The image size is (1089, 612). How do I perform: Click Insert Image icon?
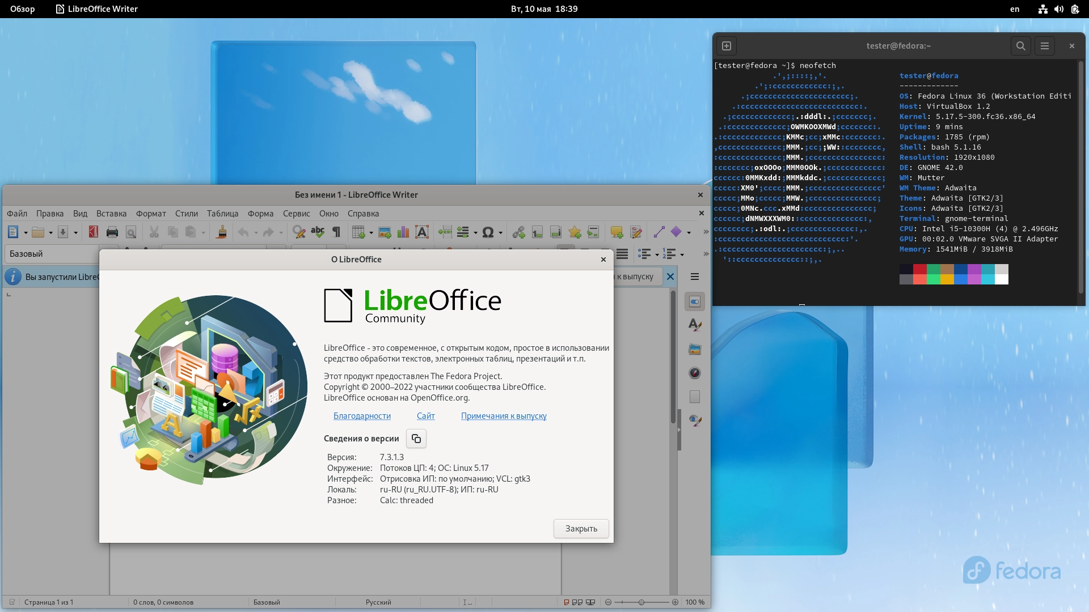tap(385, 232)
